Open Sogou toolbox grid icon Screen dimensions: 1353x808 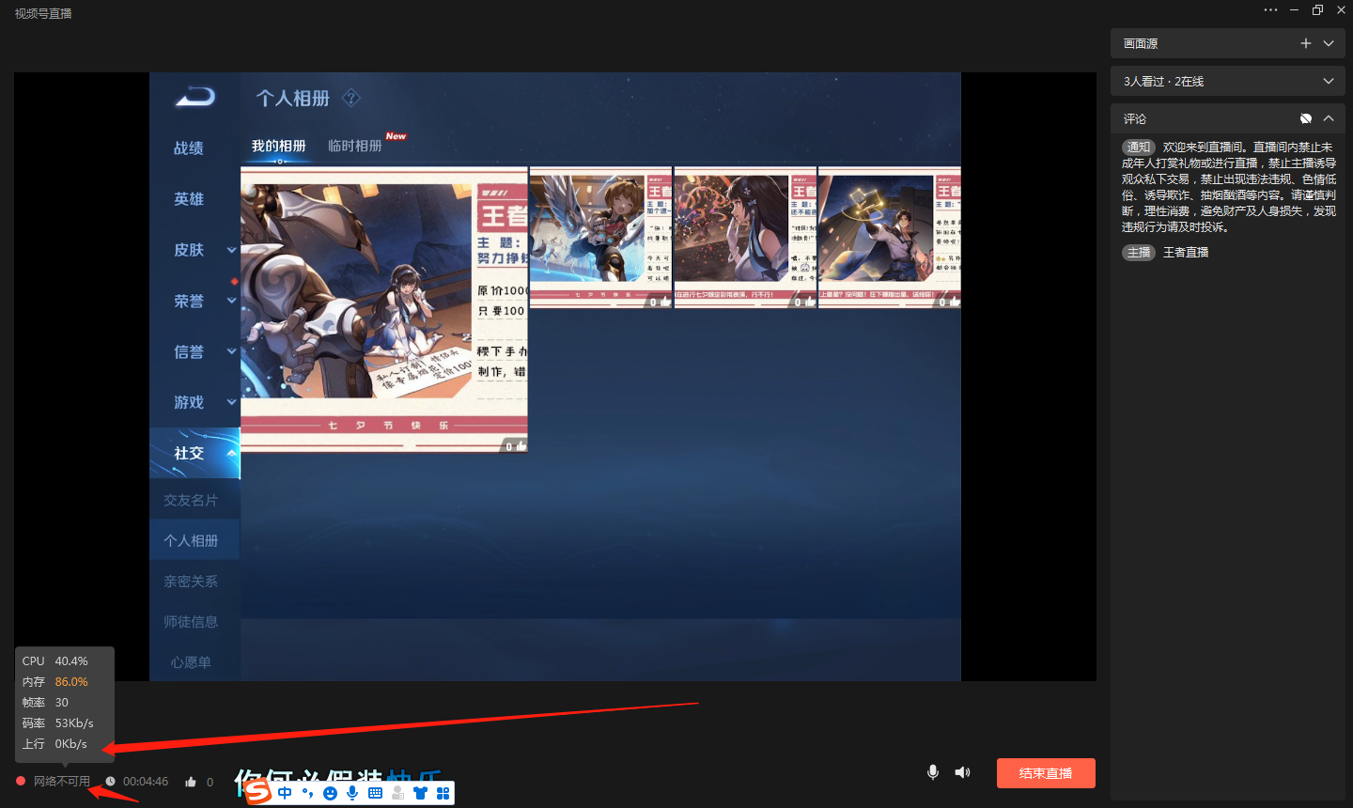coord(443,793)
